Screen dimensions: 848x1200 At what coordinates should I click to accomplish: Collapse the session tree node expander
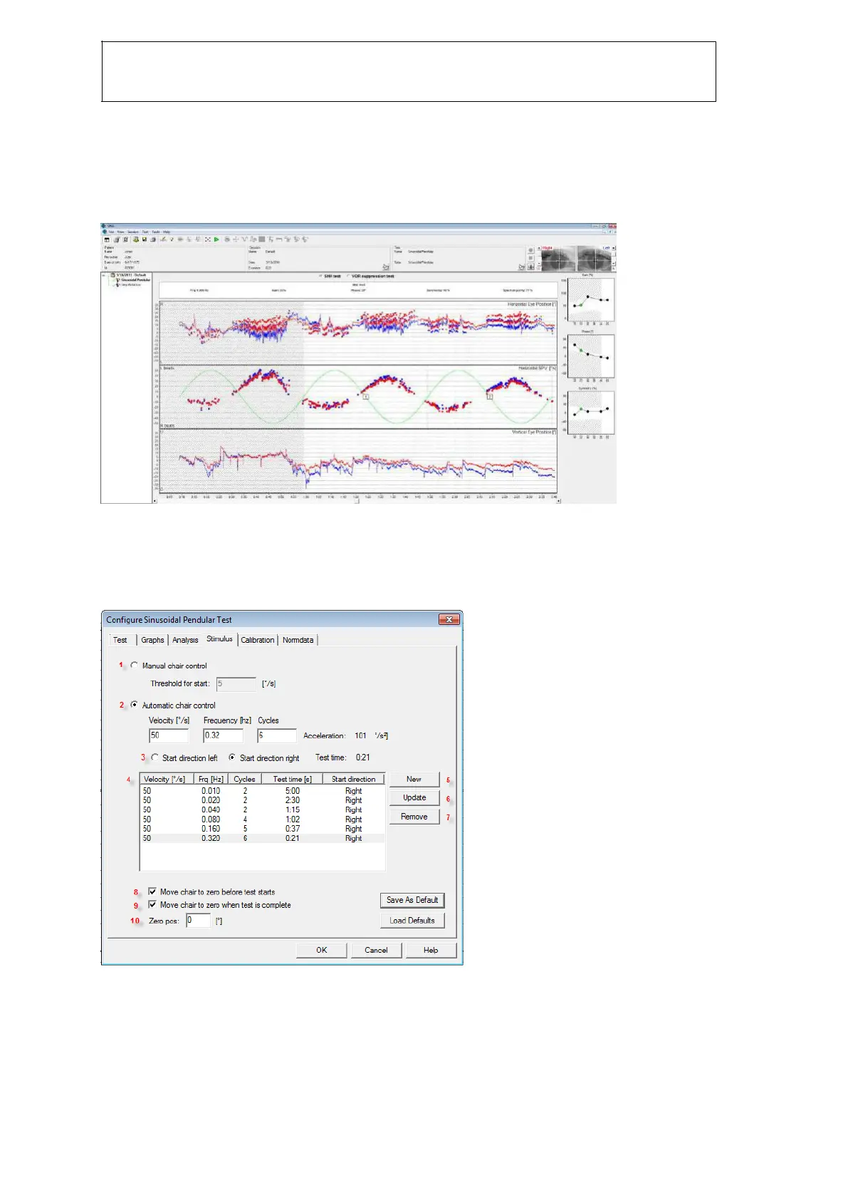pyautogui.click(x=103, y=275)
